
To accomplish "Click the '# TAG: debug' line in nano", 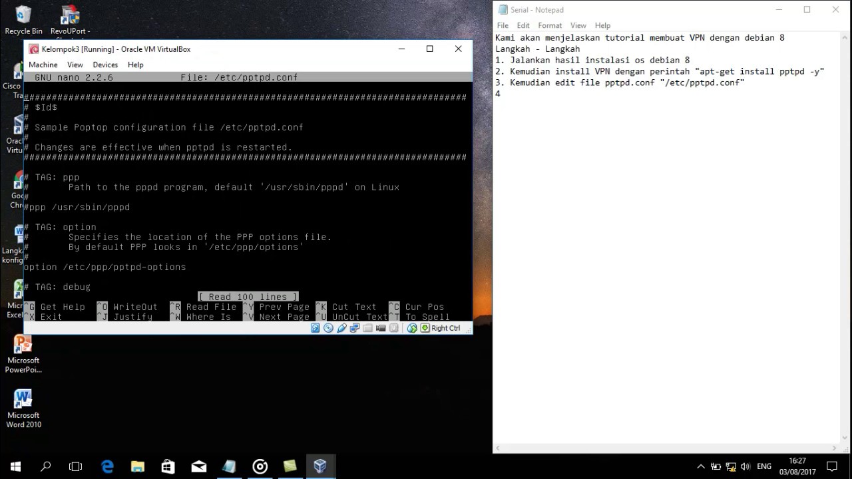I will [x=57, y=287].
